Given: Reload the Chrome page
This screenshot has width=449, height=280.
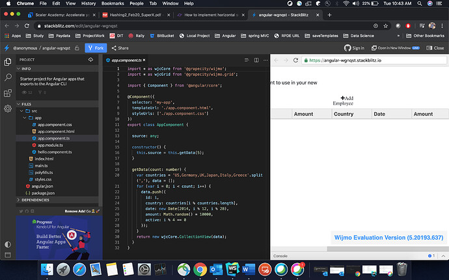Looking at the screenshot, I should (x=27, y=26).
